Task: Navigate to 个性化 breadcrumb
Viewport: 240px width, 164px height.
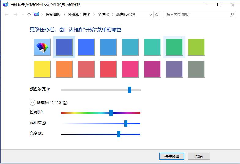Action: [103, 14]
